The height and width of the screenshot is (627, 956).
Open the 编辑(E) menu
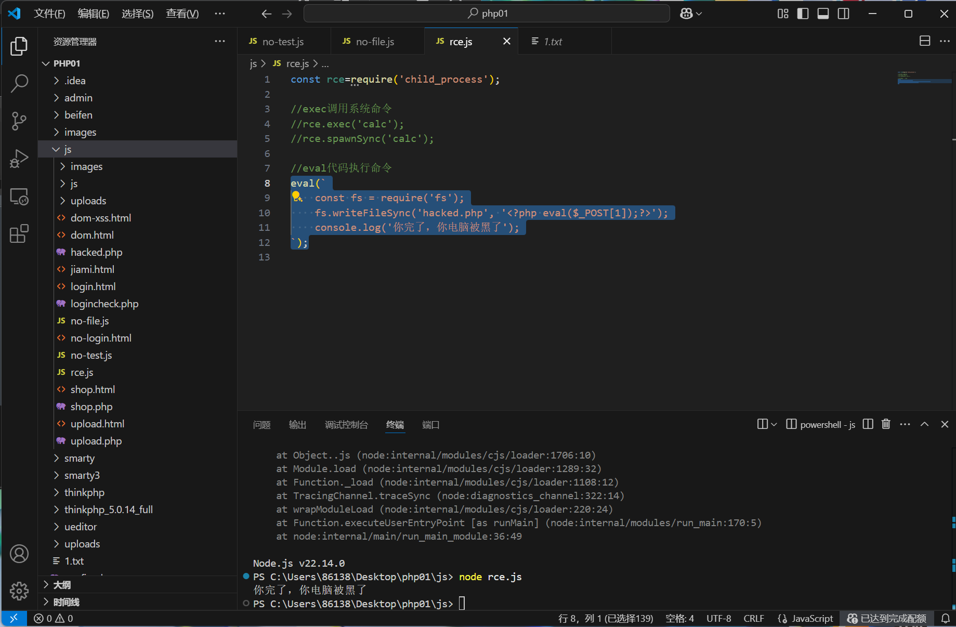click(x=94, y=14)
